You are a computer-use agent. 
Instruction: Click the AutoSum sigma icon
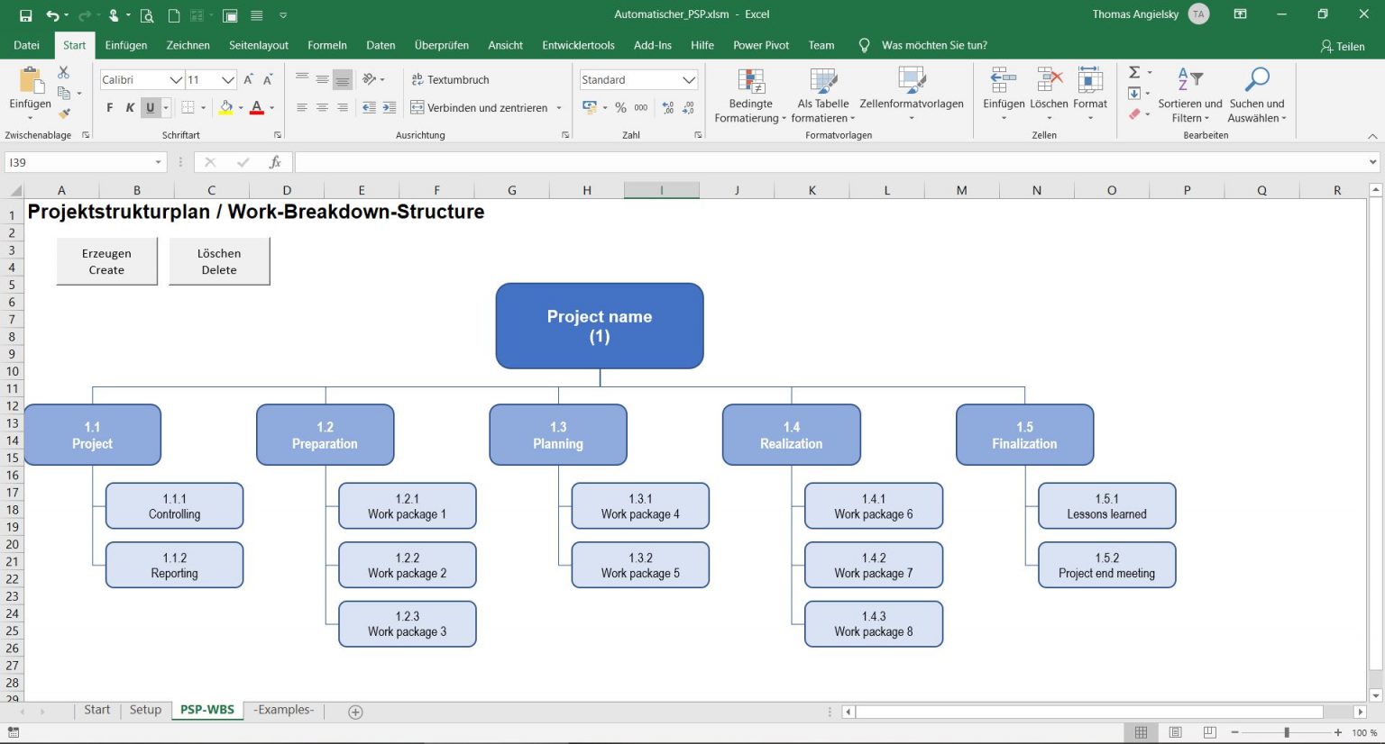[x=1135, y=72]
